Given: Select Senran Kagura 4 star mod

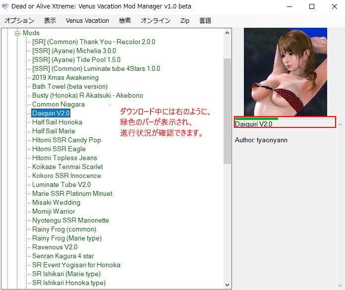Looking at the screenshot, I should point(63,256).
